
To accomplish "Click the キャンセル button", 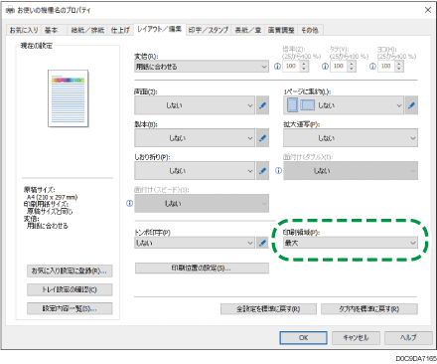I will coord(356,338).
